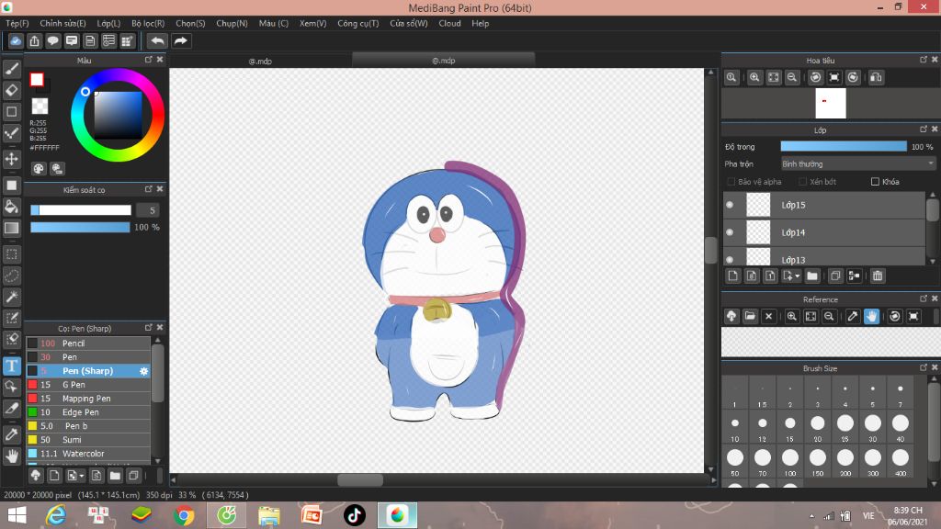Screen dimensions: 941x529
Task: Toggle visibility of layer Lớp14
Action: coord(730,232)
